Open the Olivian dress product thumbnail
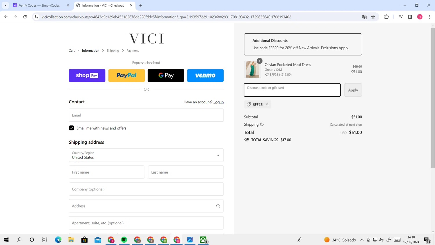 252,69
